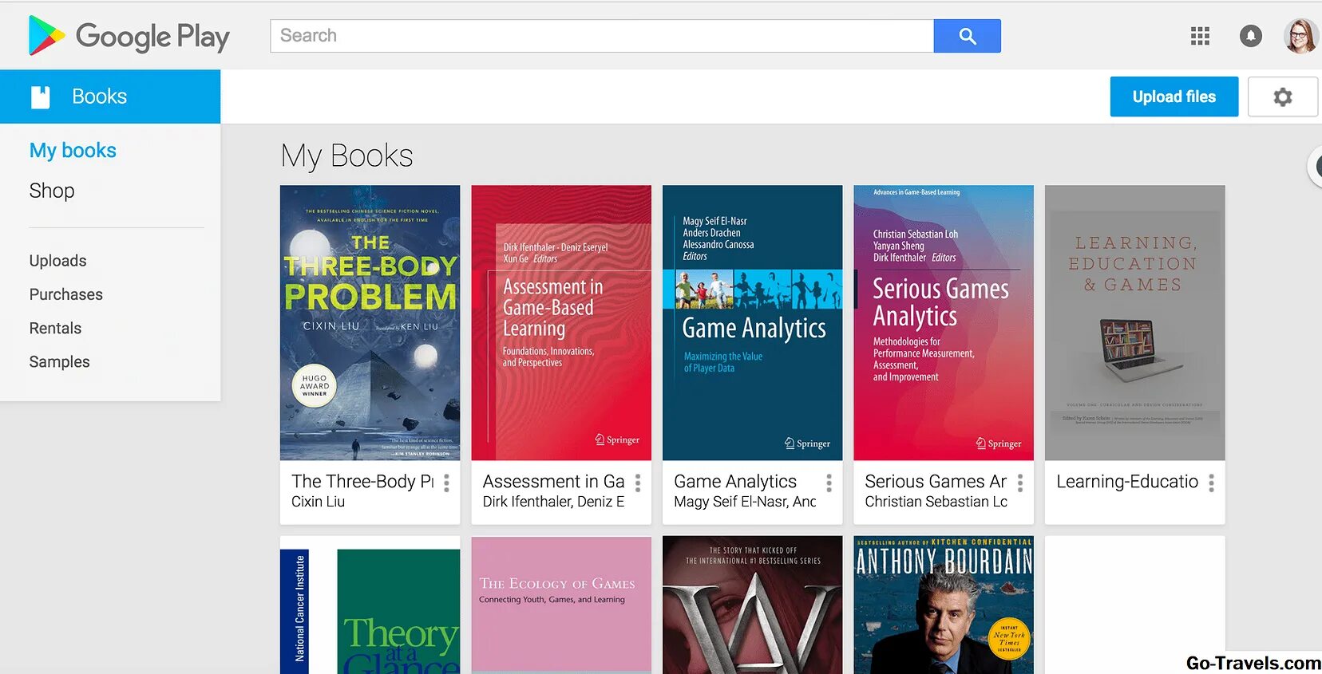Open the Samples section
The height and width of the screenshot is (674, 1322).
59,361
